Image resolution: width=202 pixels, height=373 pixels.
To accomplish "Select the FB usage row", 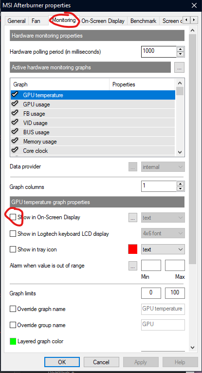I will point(92,114).
